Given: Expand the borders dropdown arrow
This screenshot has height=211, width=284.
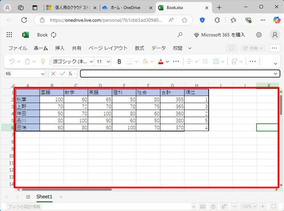Looking at the screenshot, I should 136,62.
